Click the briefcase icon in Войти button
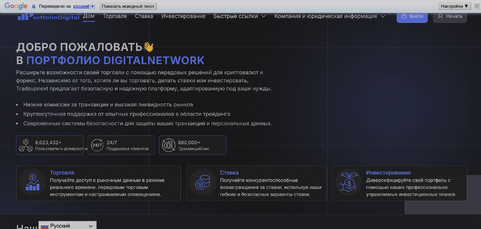 tap(404, 16)
